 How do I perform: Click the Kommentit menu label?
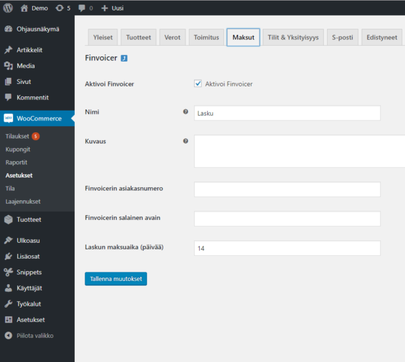(x=33, y=98)
